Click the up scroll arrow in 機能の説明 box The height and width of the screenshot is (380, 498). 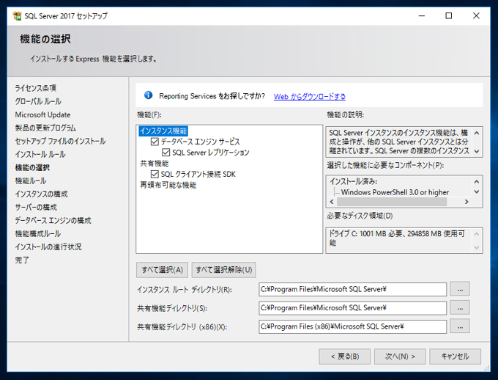(477, 133)
